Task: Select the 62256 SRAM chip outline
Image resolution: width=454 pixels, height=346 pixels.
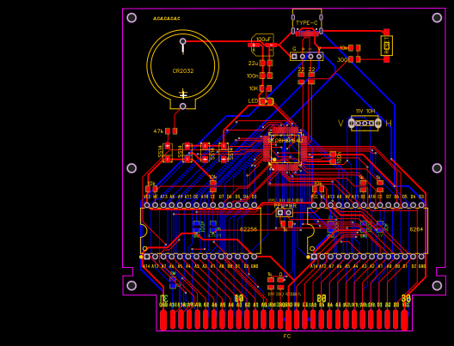Action: [x=200, y=231]
